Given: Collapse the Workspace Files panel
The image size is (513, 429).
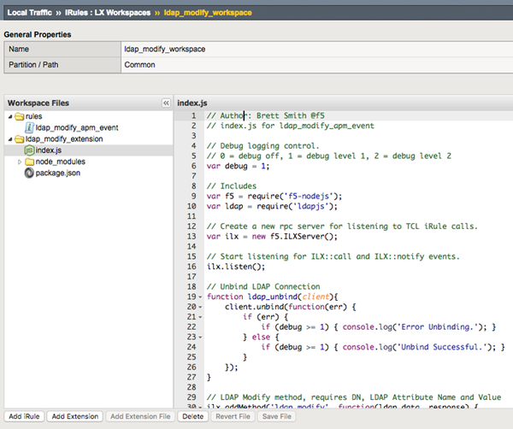Looking at the screenshot, I should point(166,103).
